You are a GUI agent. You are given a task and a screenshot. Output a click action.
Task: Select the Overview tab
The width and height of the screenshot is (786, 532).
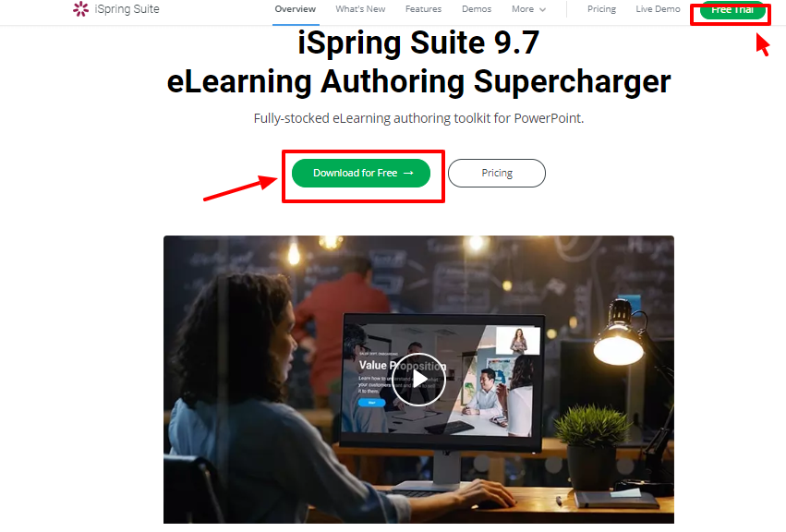(x=296, y=9)
